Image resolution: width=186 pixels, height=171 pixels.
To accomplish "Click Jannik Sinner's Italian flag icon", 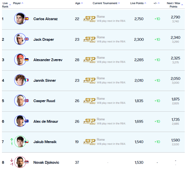I will 27,80.
